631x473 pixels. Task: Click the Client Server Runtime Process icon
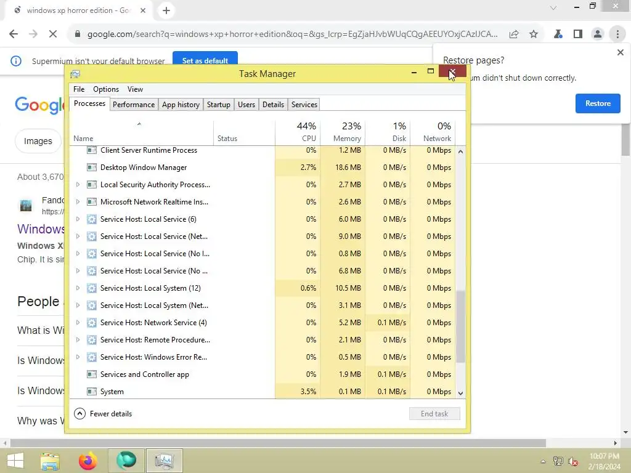(x=92, y=150)
